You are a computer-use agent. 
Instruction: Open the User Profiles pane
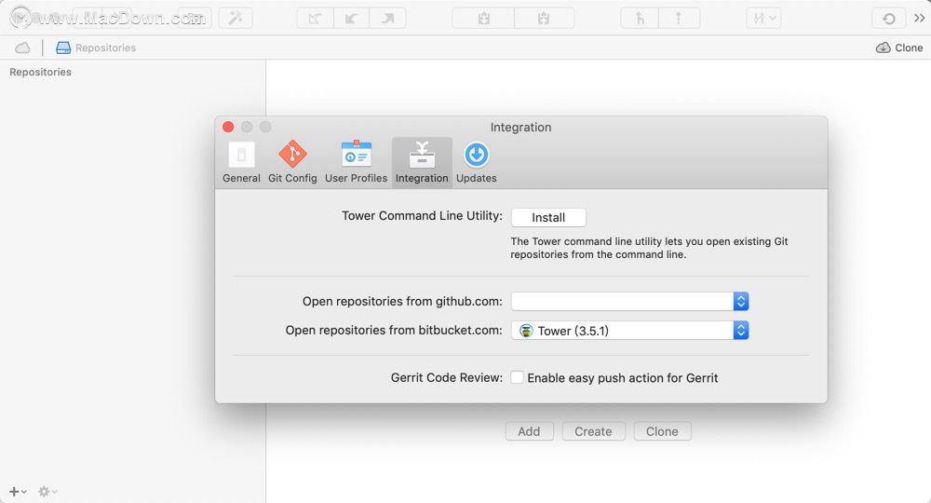(x=356, y=162)
